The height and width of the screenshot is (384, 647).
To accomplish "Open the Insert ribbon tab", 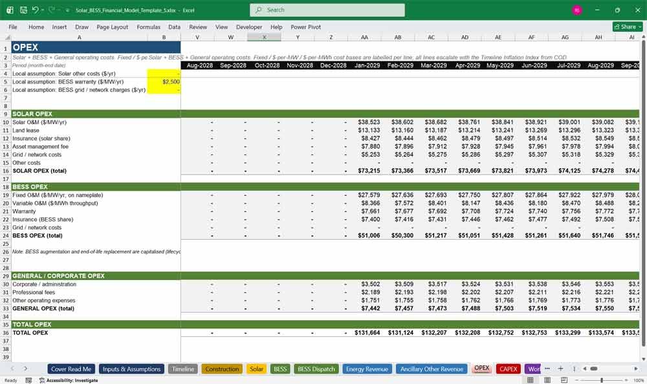I will (x=60, y=27).
